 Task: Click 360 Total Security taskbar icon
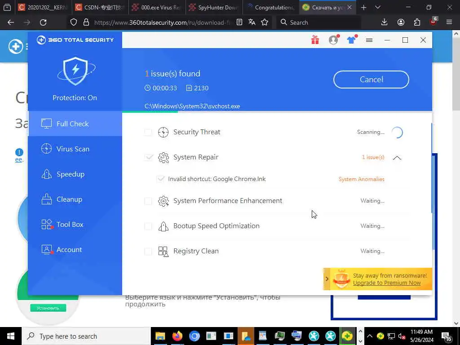click(347, 336)
